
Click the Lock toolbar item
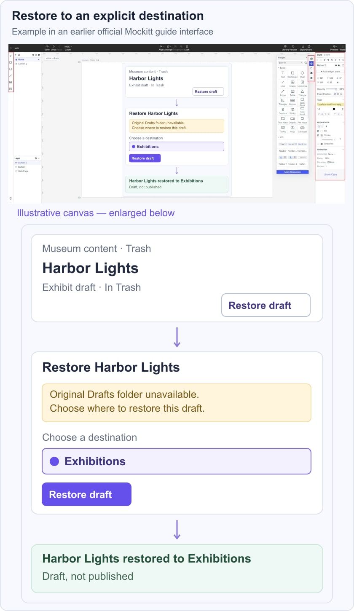187,48
